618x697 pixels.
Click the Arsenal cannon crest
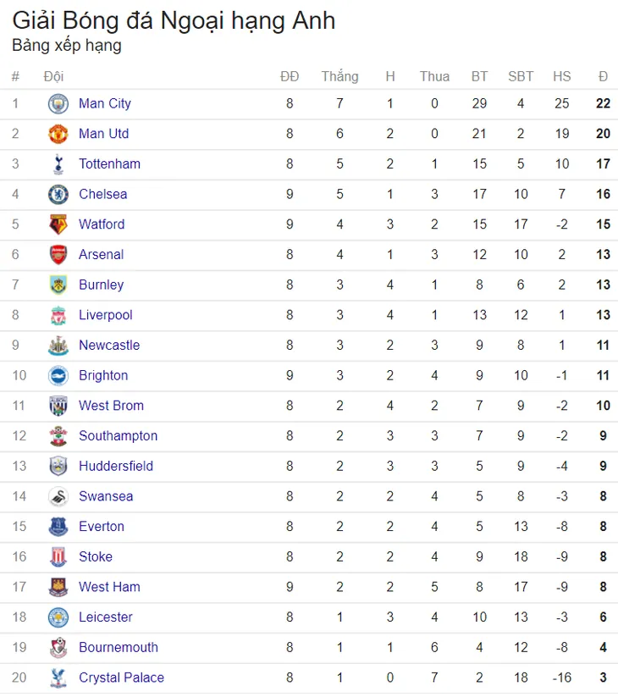(x=58, y=255)
